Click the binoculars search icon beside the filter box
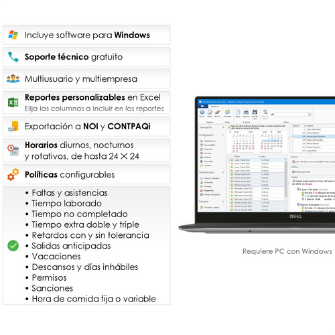335x335 pixels. 273,115
